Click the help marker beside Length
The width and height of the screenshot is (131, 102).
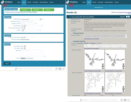[40, 30]
